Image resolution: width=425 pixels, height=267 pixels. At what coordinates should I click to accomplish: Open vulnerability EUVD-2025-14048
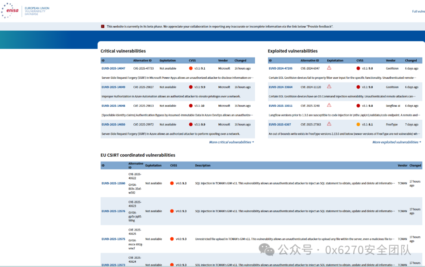[113, 106]
